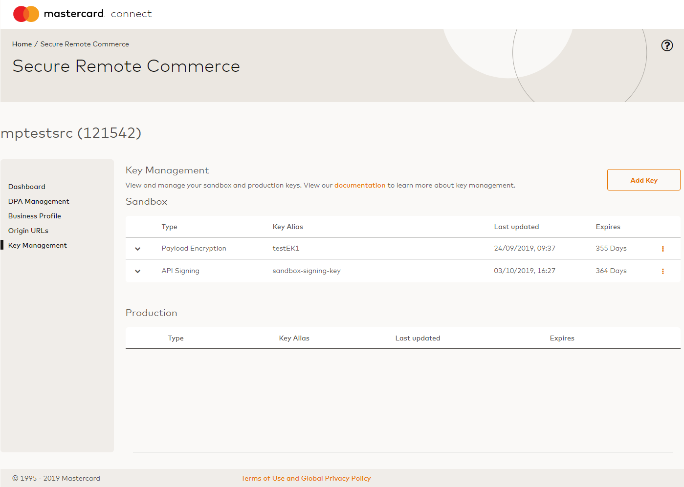Click the Sandbox section heading
This screenshot has width=684, height=487.
(147, 201)
